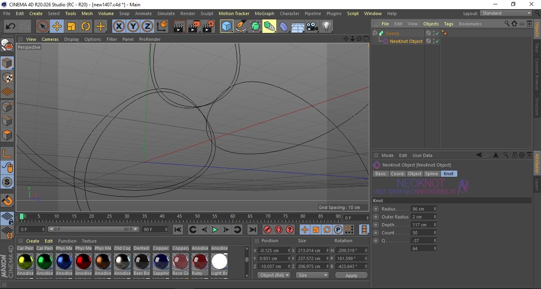Collapse the Sweep object tree
Screen dimensions: 541x289
pyautogui.click(x=375, y=33)
